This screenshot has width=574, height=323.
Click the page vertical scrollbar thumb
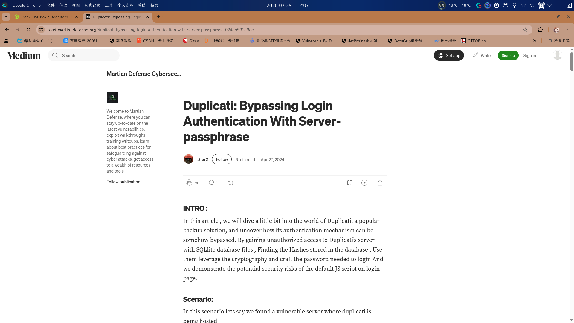(572, 61)
